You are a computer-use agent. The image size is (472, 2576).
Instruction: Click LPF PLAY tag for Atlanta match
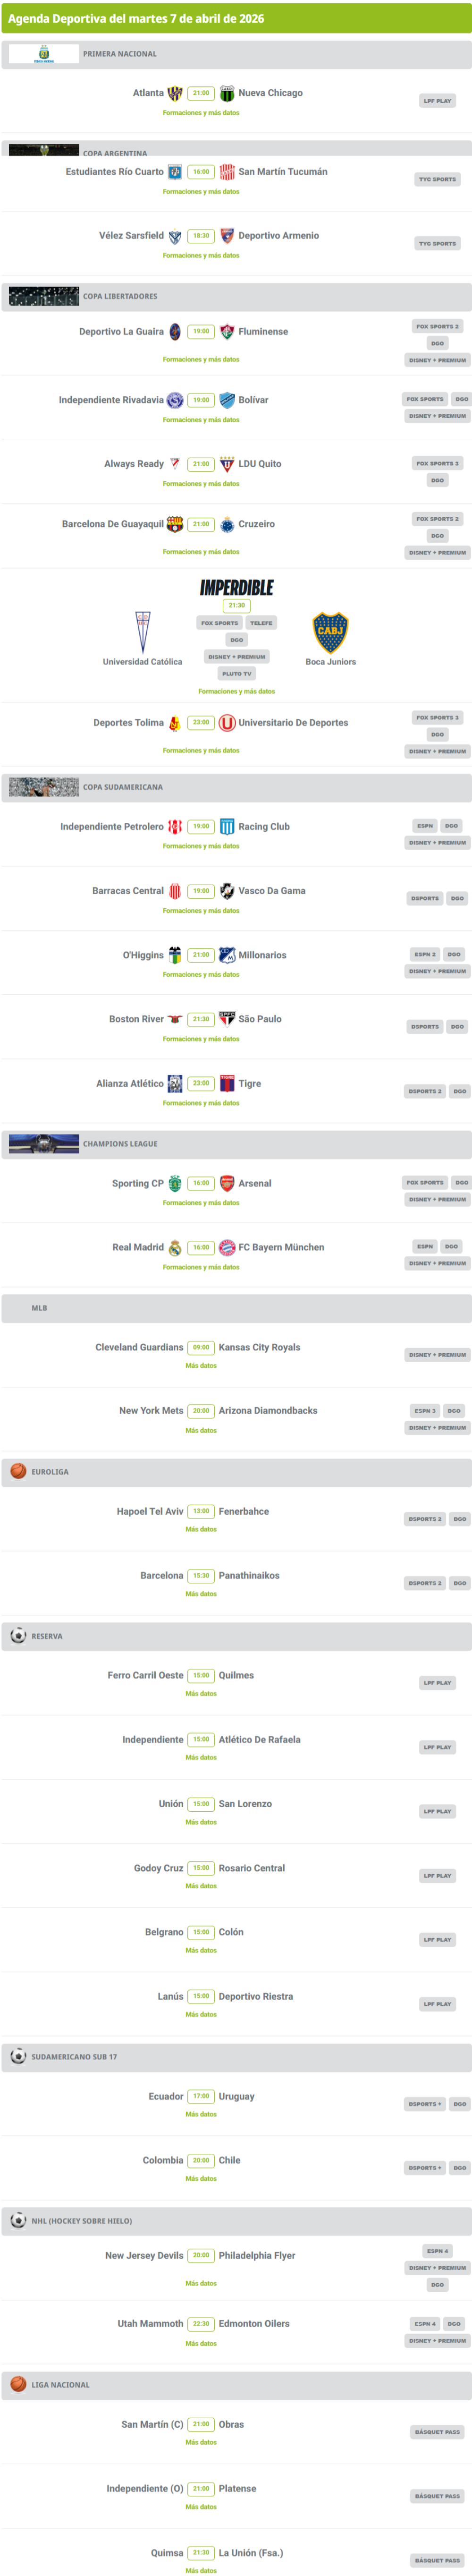(x=437, y=101)
